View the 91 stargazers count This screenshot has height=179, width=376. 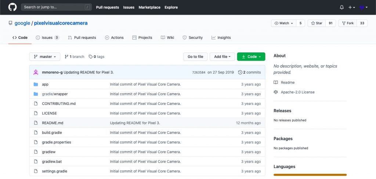tap(331, 23)
